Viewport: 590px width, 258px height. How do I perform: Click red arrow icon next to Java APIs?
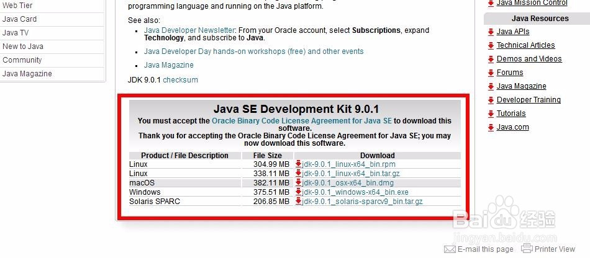(x=491, y=32)
